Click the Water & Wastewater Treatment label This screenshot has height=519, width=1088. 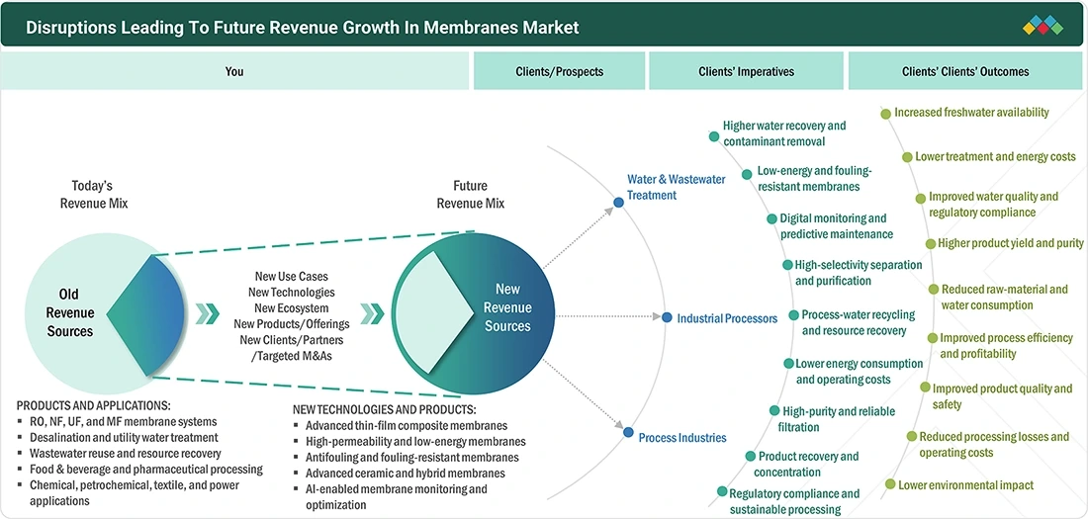click(x=676, y=188)
